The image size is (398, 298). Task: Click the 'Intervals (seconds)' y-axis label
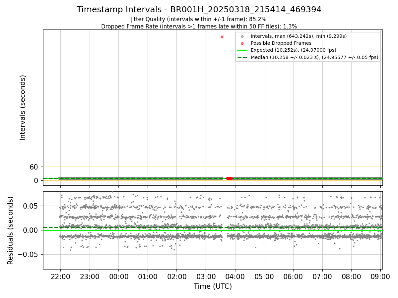tap(23, 108)
